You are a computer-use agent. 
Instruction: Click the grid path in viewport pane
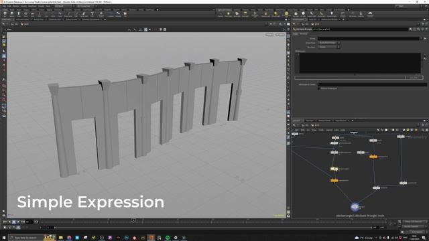coord(25,24)
